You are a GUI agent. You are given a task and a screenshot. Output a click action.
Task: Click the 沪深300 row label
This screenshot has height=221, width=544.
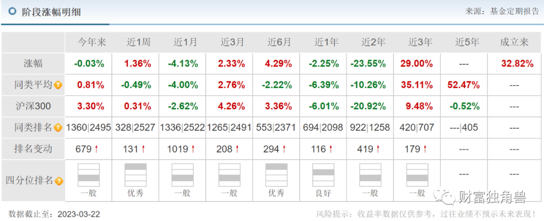coord(33,106)
